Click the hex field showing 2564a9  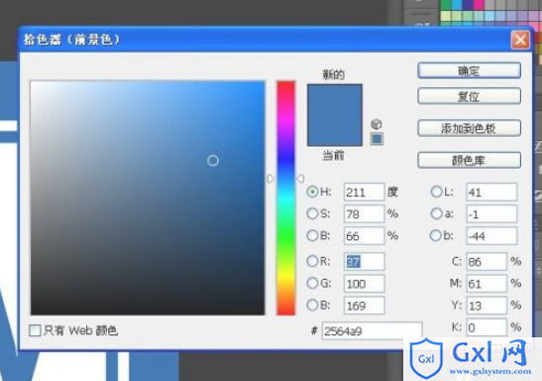tap(372, 331)
